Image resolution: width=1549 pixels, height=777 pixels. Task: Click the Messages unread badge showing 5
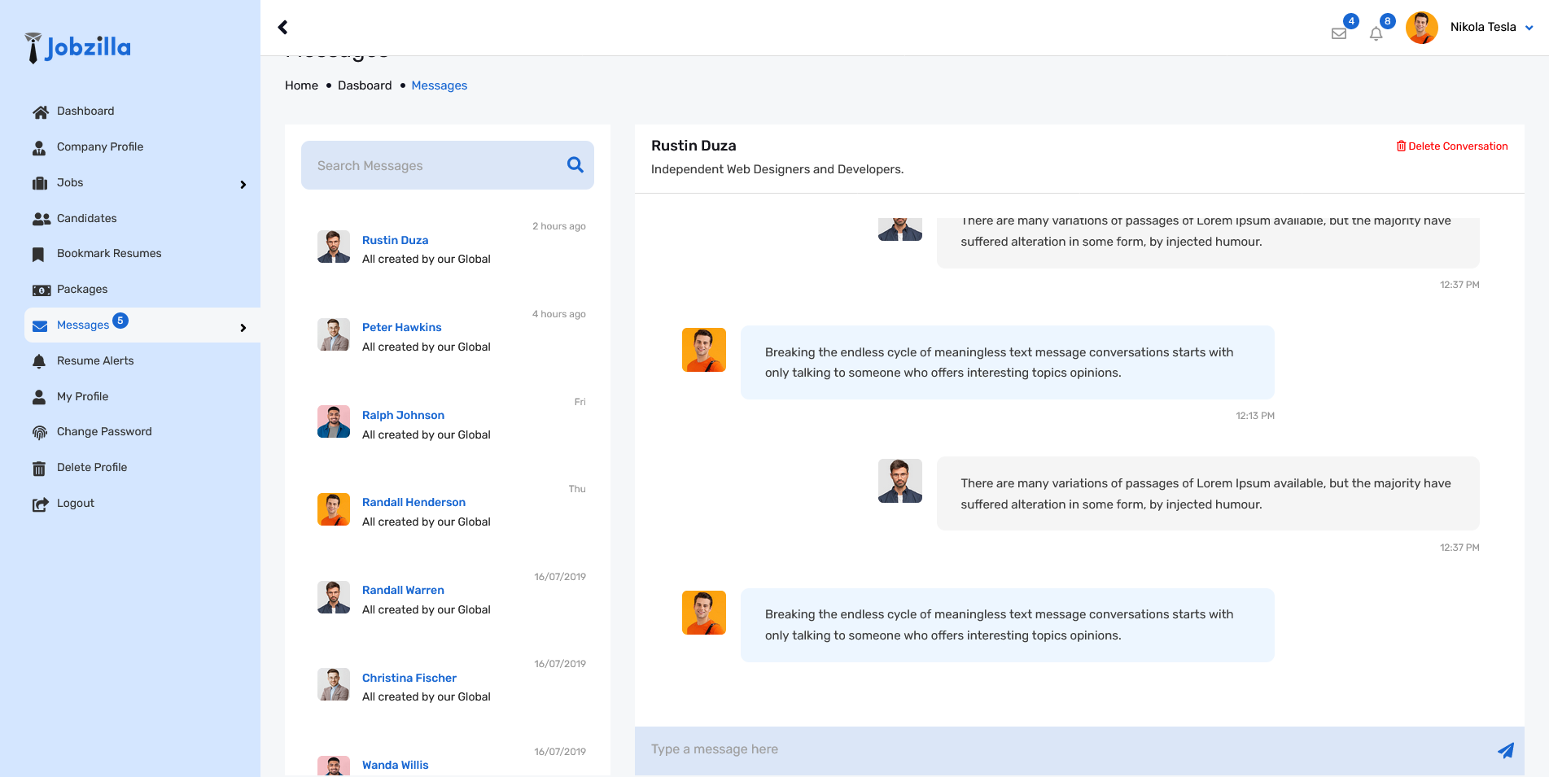pyautogui.click(x=120, y=321)
